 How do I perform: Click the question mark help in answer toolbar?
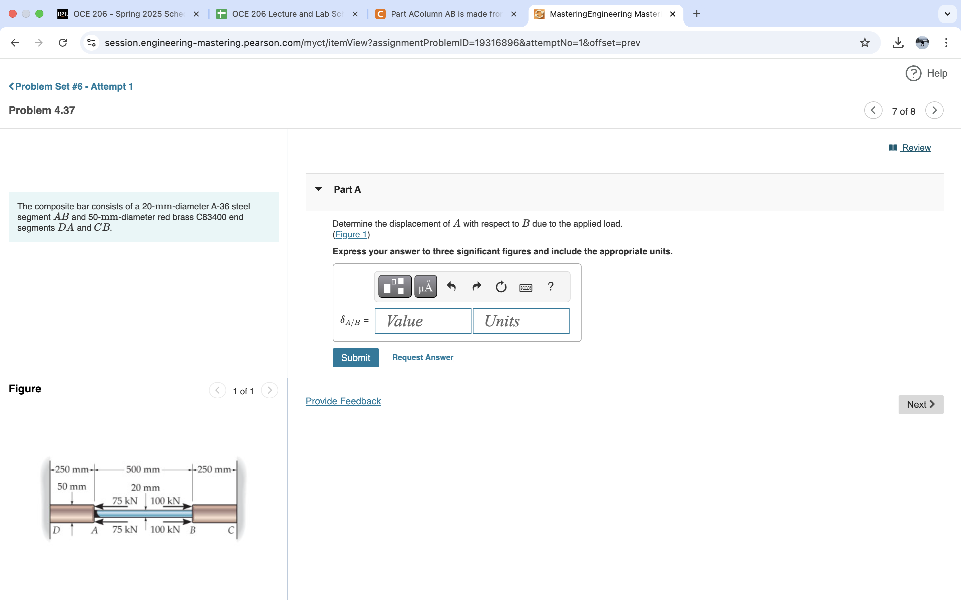point(550,286)
